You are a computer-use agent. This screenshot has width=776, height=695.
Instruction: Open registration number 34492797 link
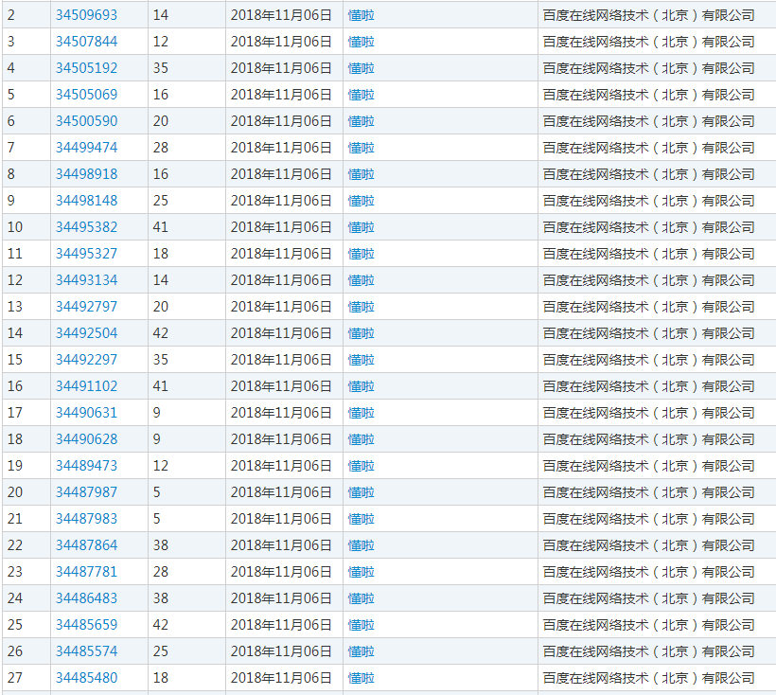click(87, 307)
